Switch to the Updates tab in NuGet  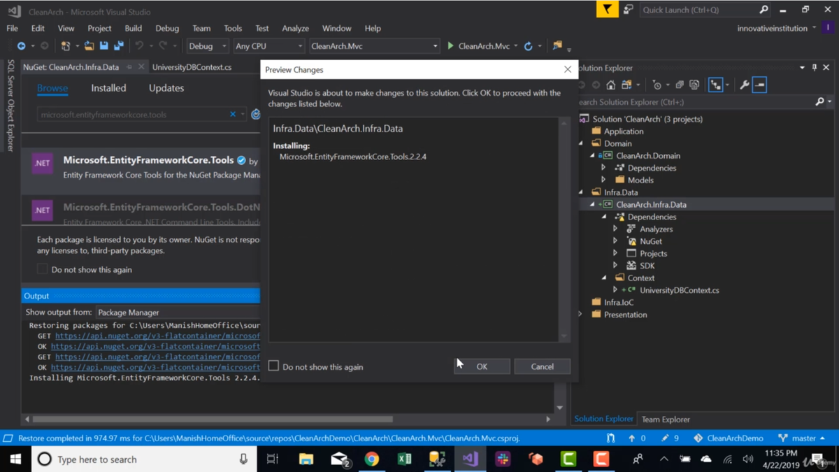tap(166, 88)
